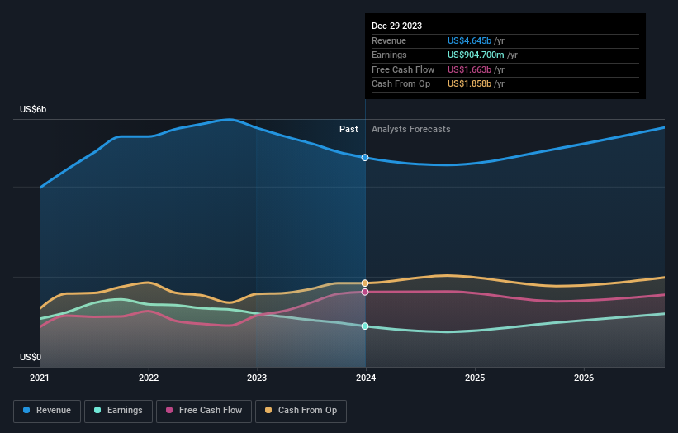Click the 2024 x-axis label
This screenshot has width=678, height=433.
(x=366, y=378)
